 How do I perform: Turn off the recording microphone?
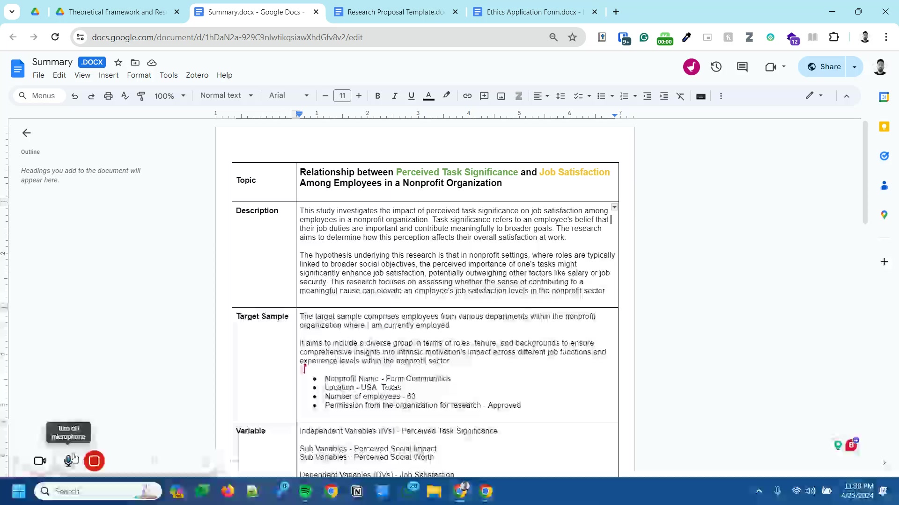(69, 461)
